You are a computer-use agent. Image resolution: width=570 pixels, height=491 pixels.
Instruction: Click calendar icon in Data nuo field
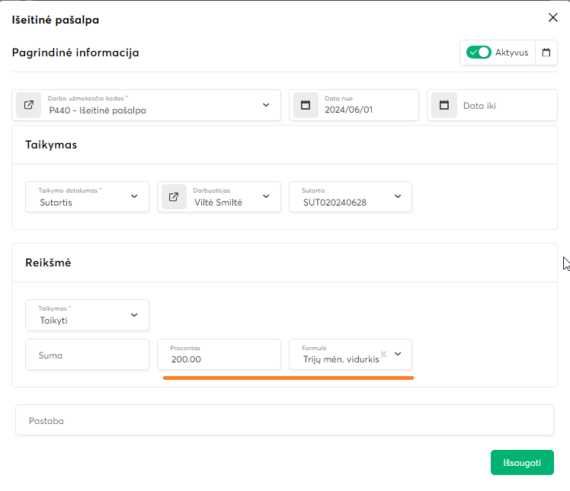[x=306, y=105]
